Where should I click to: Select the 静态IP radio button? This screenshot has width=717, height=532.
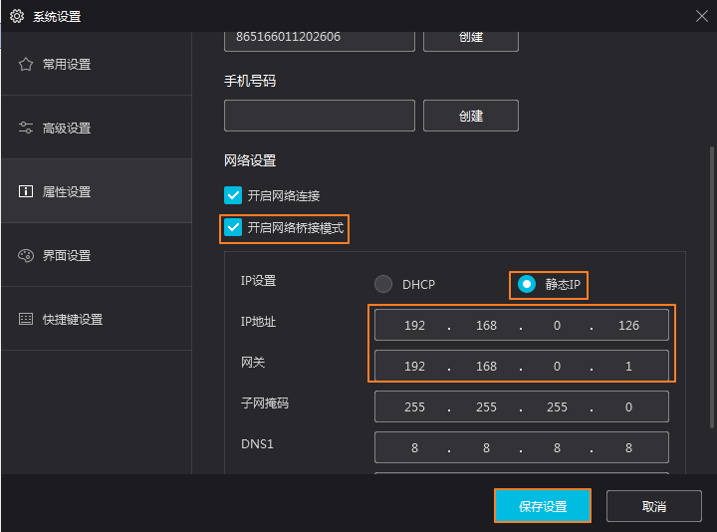click(527, 284)
